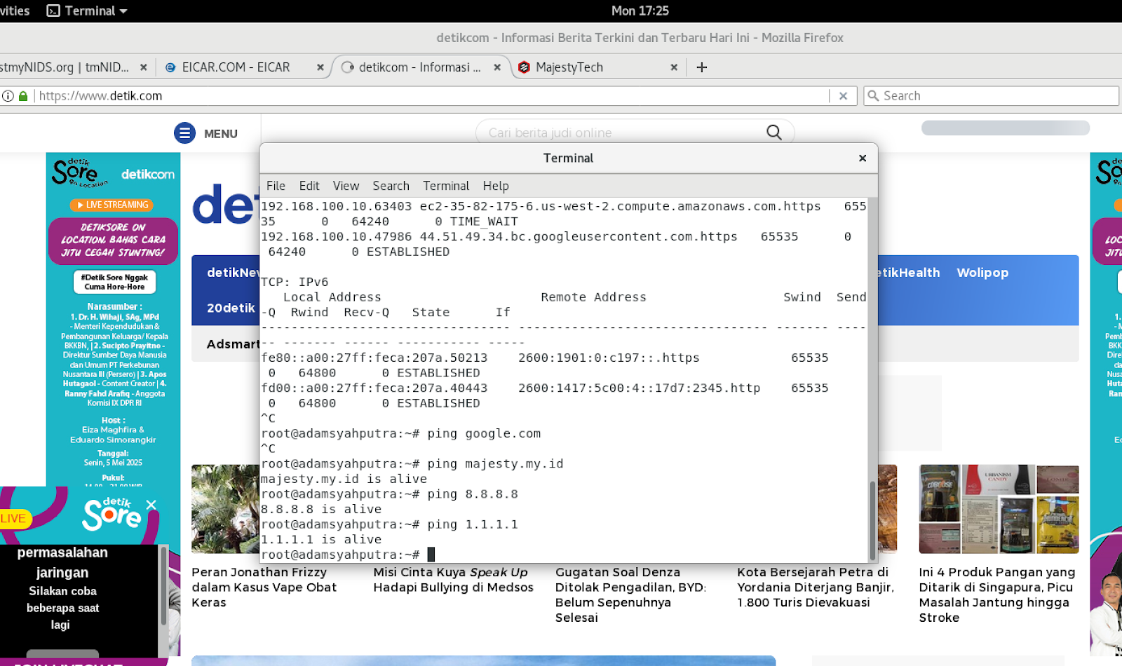This screenshot has width=1122, height=666.
Task: Click the green padlock security icon
Action: (x=23, y=96)
